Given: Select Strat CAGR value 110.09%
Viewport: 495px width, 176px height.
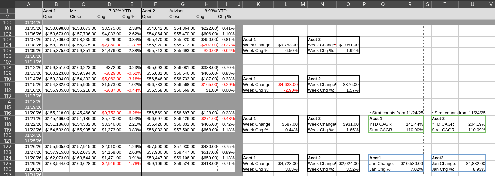Looking at the screenshot, I should tap(472, 130).
